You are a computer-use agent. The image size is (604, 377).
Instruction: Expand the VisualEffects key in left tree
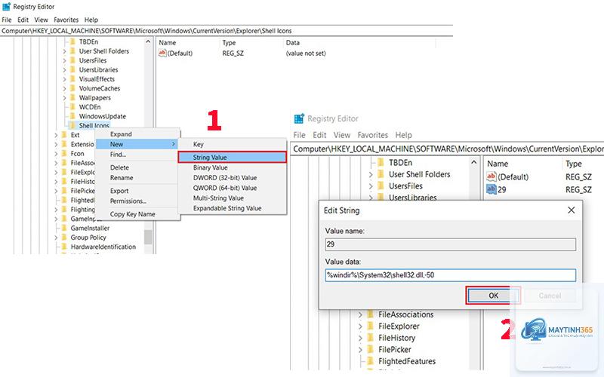[x=64, y=79]
